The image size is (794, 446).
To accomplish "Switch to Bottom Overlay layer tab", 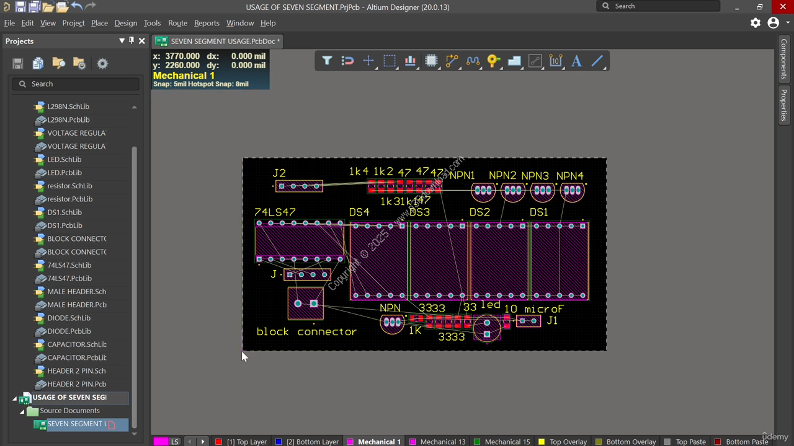I will coord(625,442).
